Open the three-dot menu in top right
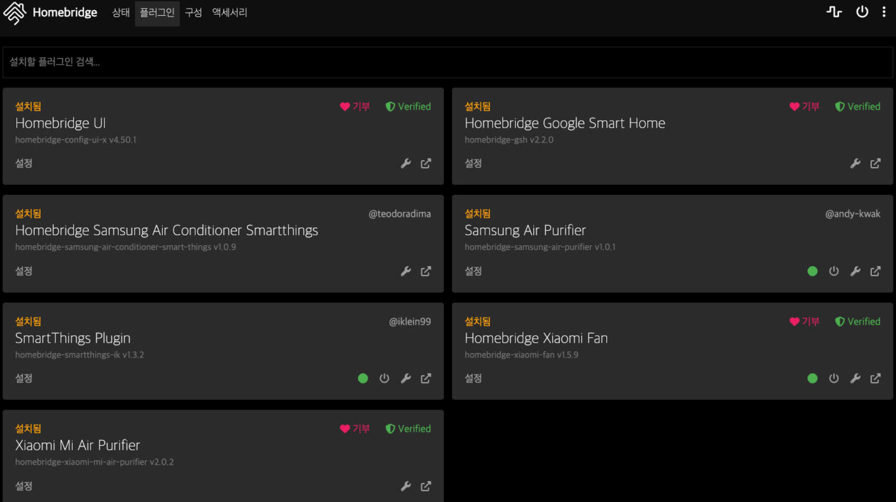896x502 pixels. point(884,12)
